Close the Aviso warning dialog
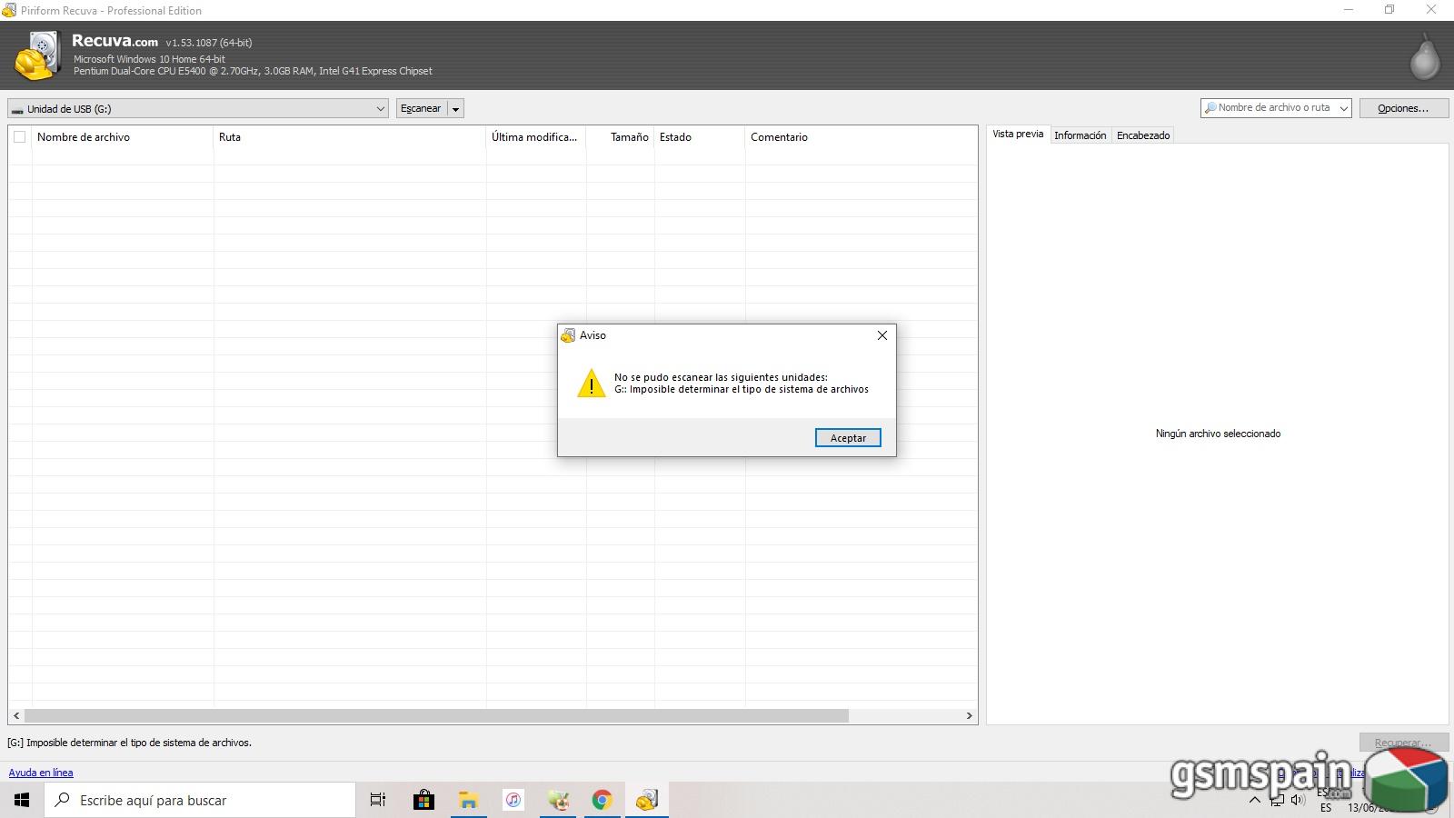The height and width of the screenshot is (818, 1454). 881,335
